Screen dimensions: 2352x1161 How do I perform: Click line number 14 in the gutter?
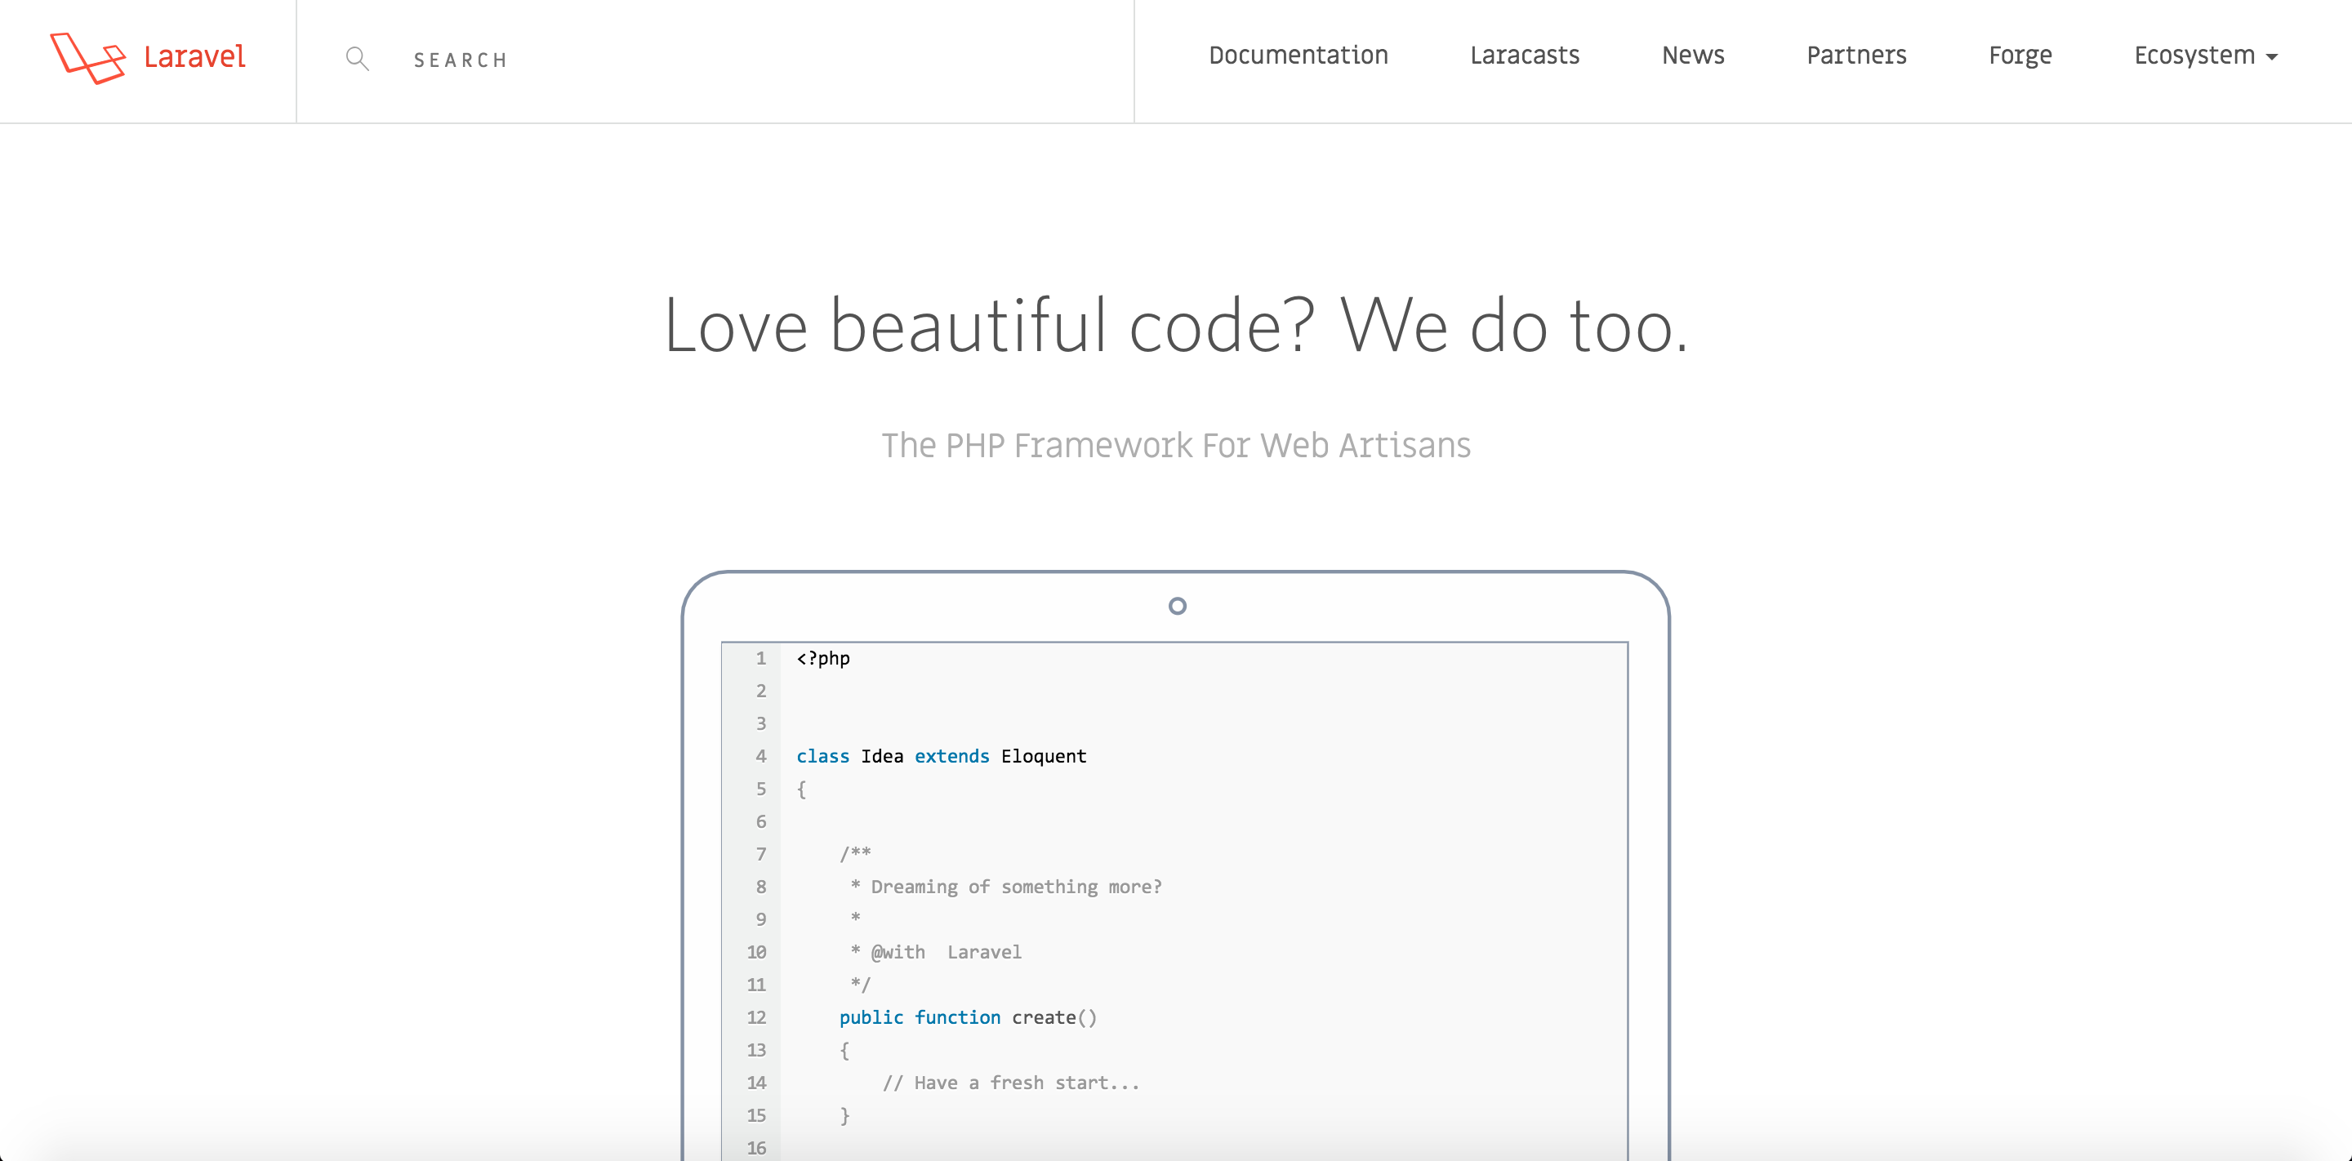pyautogui.click(x=756, y=1083)
